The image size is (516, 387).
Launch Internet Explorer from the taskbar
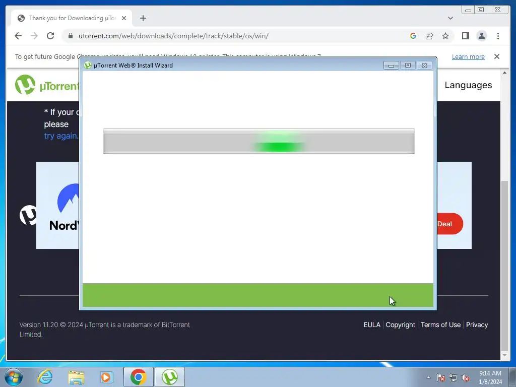[x=45, y=377]
